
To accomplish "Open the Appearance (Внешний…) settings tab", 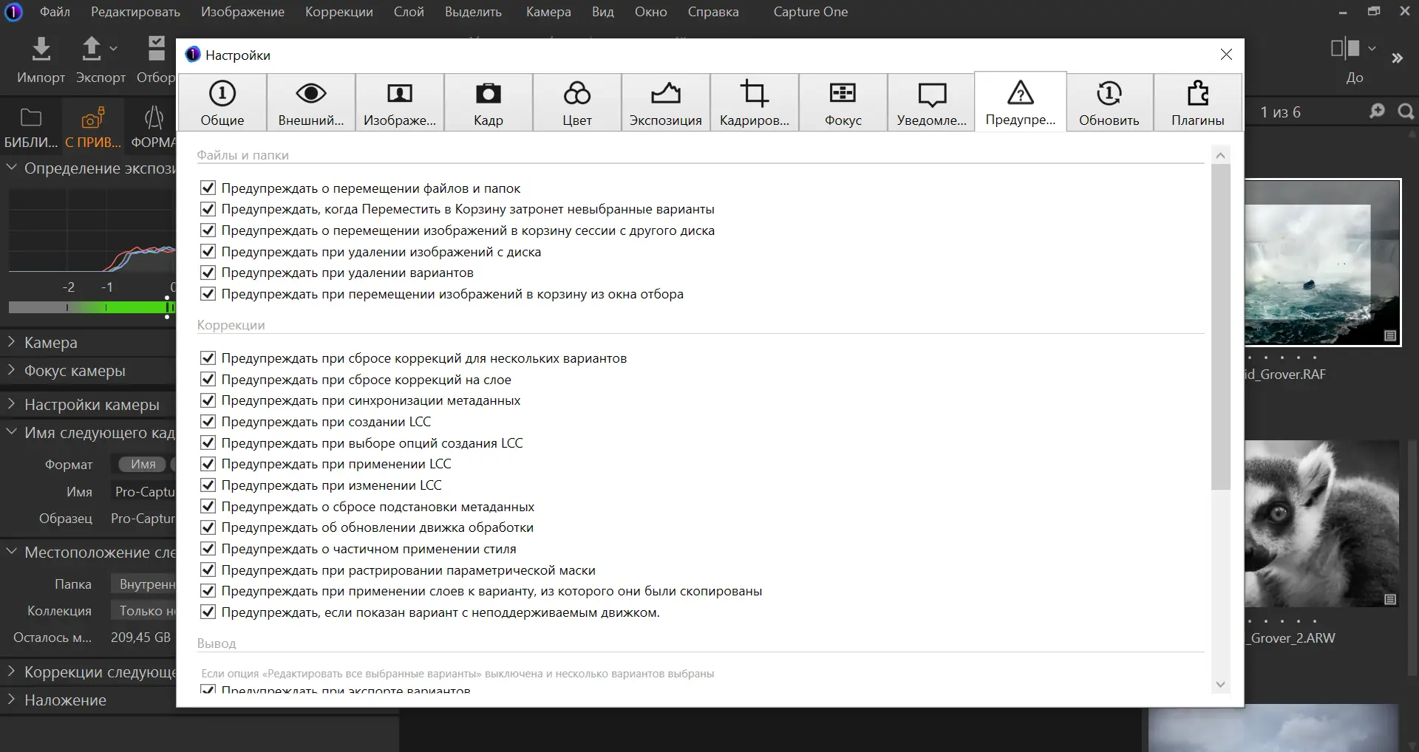I will tap(311, 103).
